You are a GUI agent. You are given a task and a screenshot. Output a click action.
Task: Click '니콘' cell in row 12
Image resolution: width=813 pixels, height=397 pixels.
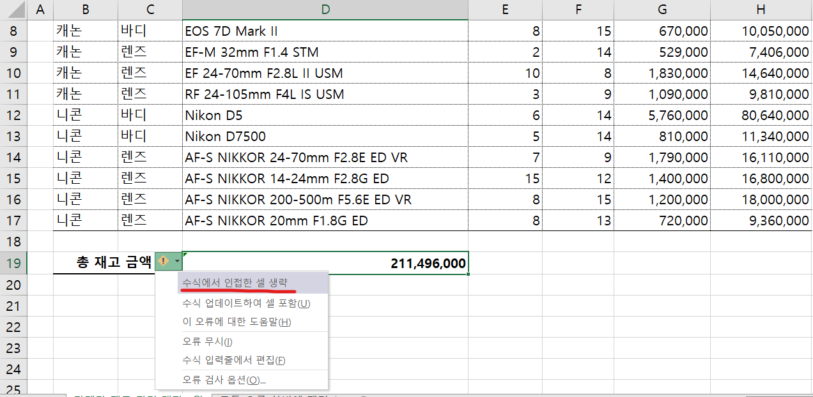pyautogui.click(x=86, y=115)
